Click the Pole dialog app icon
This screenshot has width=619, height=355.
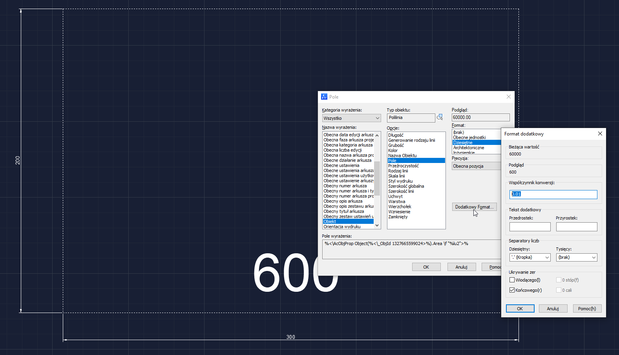324,97
